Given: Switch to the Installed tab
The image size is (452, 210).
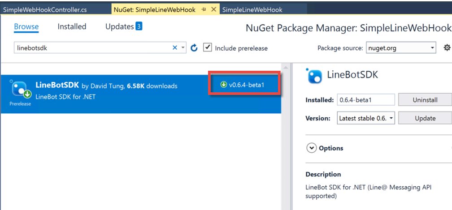Looking at the screenshot, I should point(72,27).
